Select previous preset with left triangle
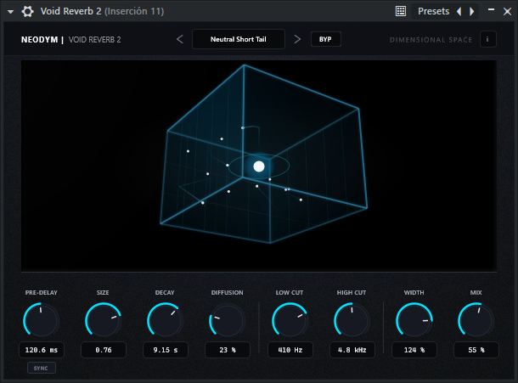Screen dimensions: 518x383 coord(459,12)
